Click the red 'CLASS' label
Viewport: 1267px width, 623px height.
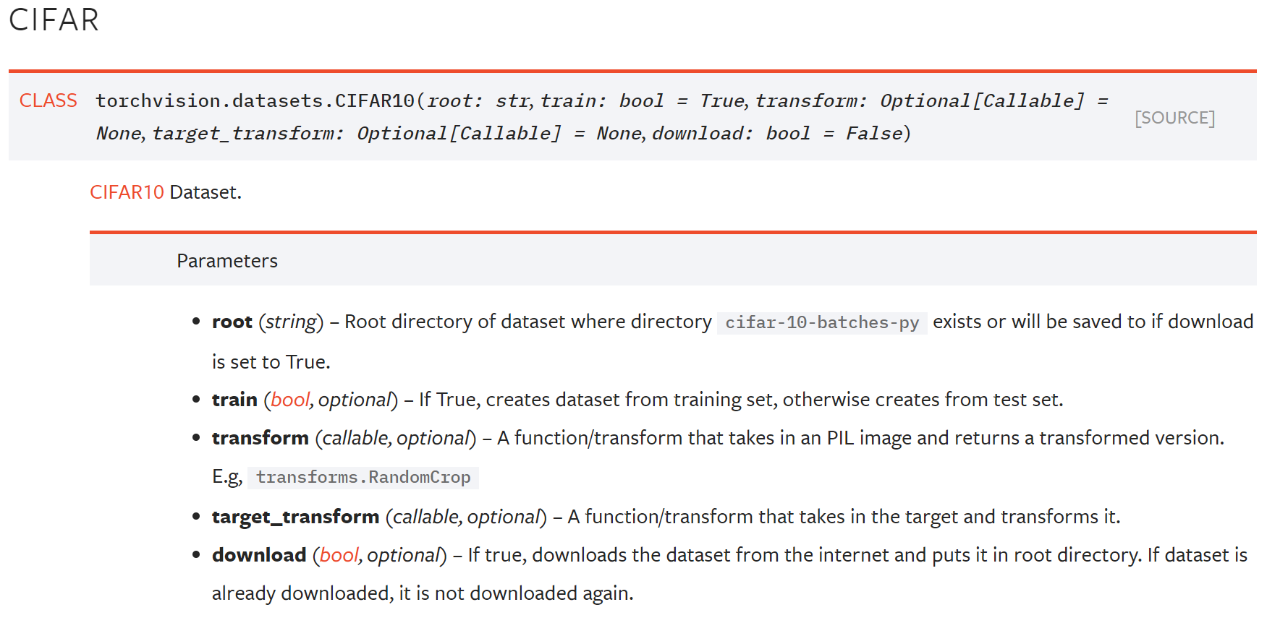tap(48, 100)
